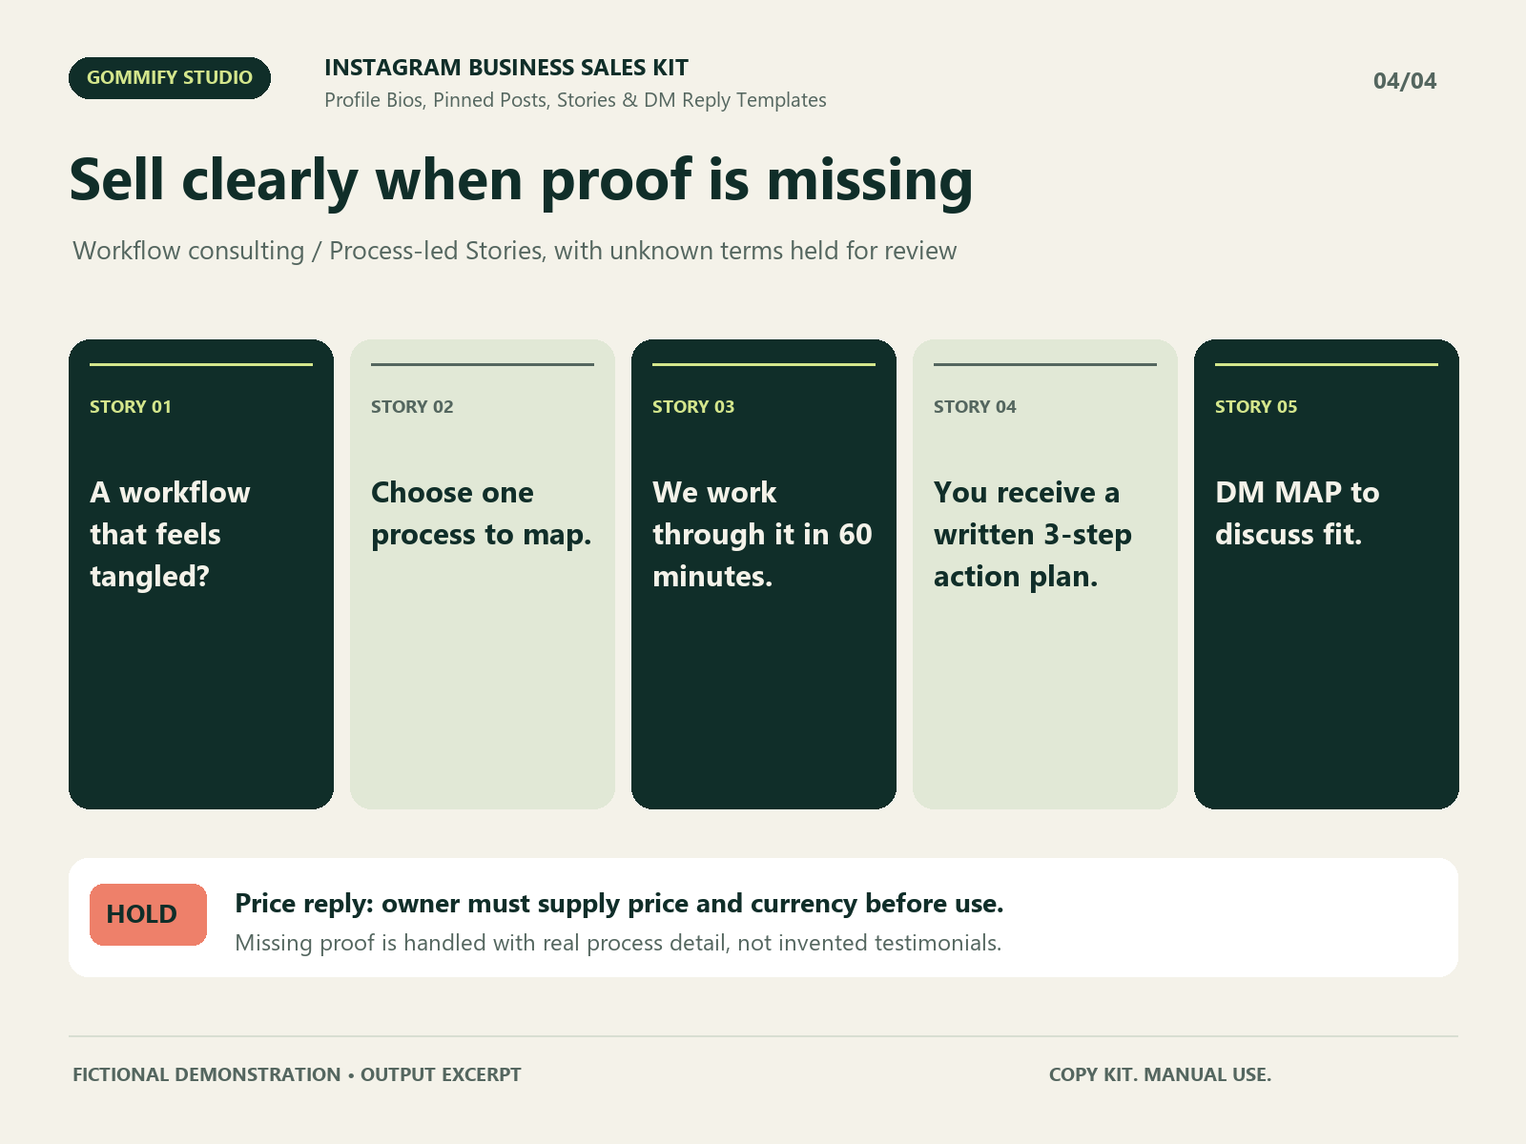Image resolution: width=1526 pixels, height=1144 pixels.
Task: Click the GOMMIFY STUDIO badge
Action: [x=170, y=78]
